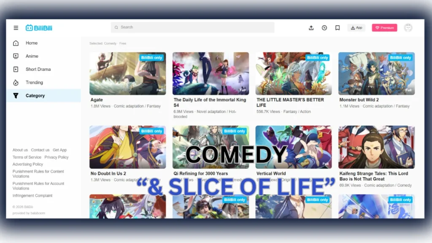
Task: Open the upload icon in the header
Action: pyautogui.click(x=311, y=27)
